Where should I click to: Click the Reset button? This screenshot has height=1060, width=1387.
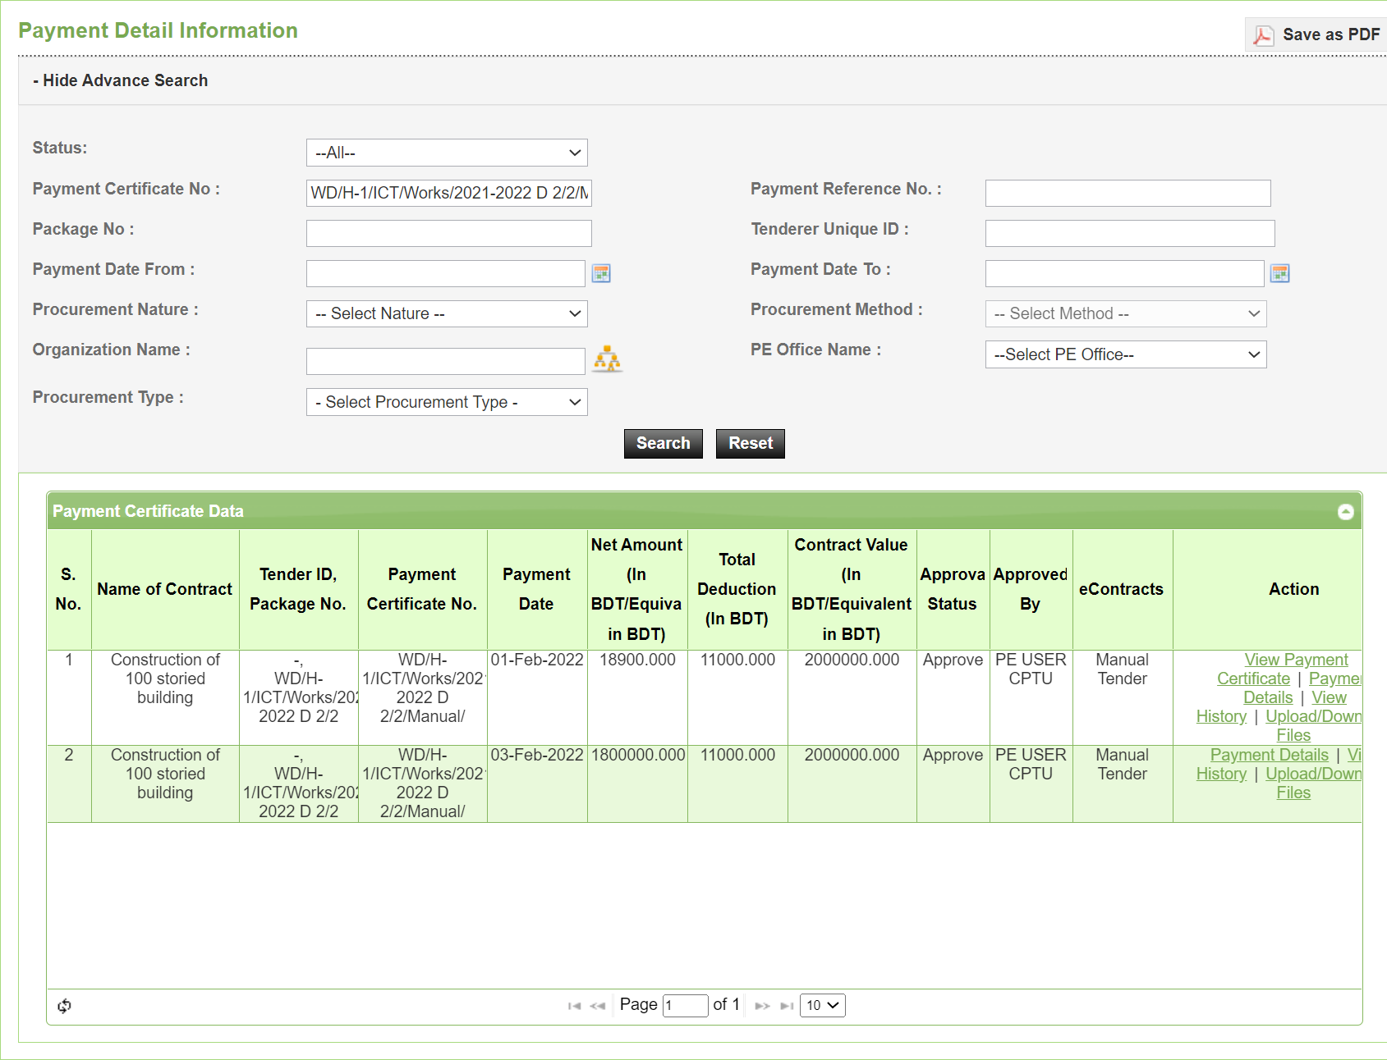click(x=751, y=444)
